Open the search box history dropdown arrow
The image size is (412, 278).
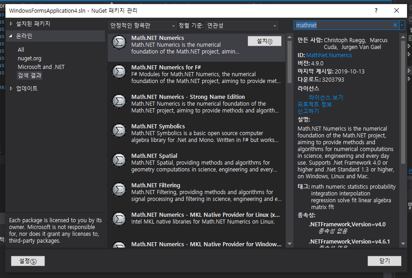point(402,25)
